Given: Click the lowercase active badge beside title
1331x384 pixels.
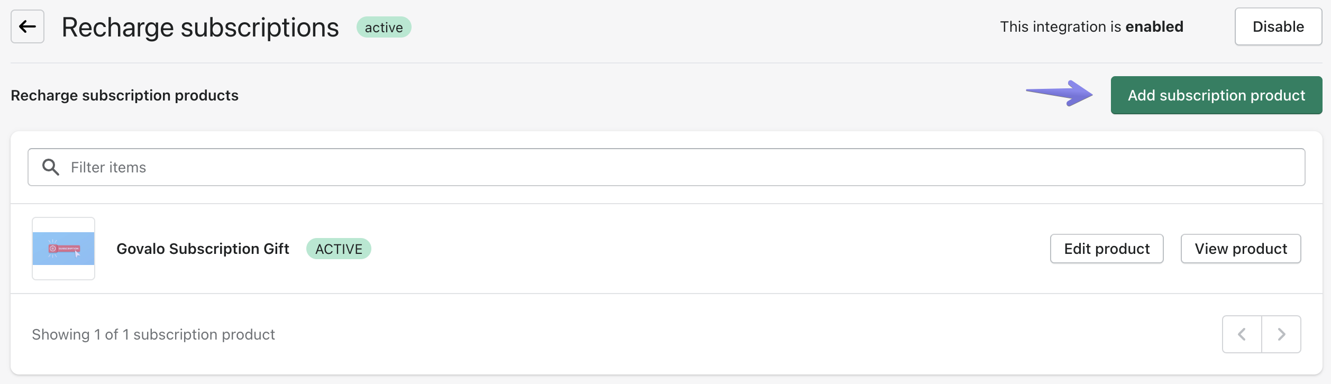Looking at the screenshot, I should (x=384, y=27).
